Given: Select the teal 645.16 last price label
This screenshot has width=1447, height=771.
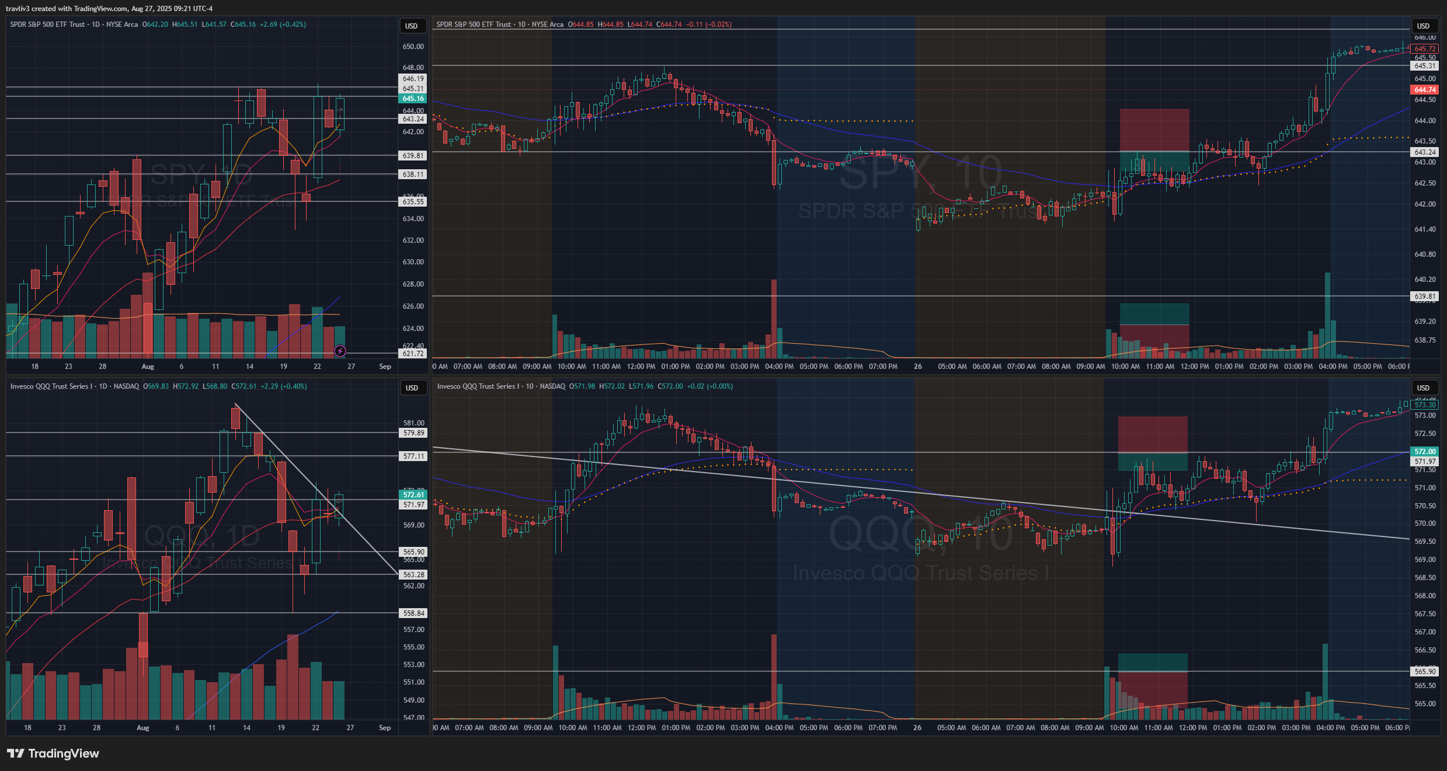Looking at the screenshot, I should (x=413, y=99).
